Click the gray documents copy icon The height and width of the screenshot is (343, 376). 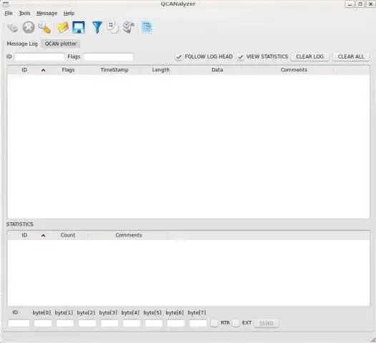pyautogui.click(x=112, y=27)
